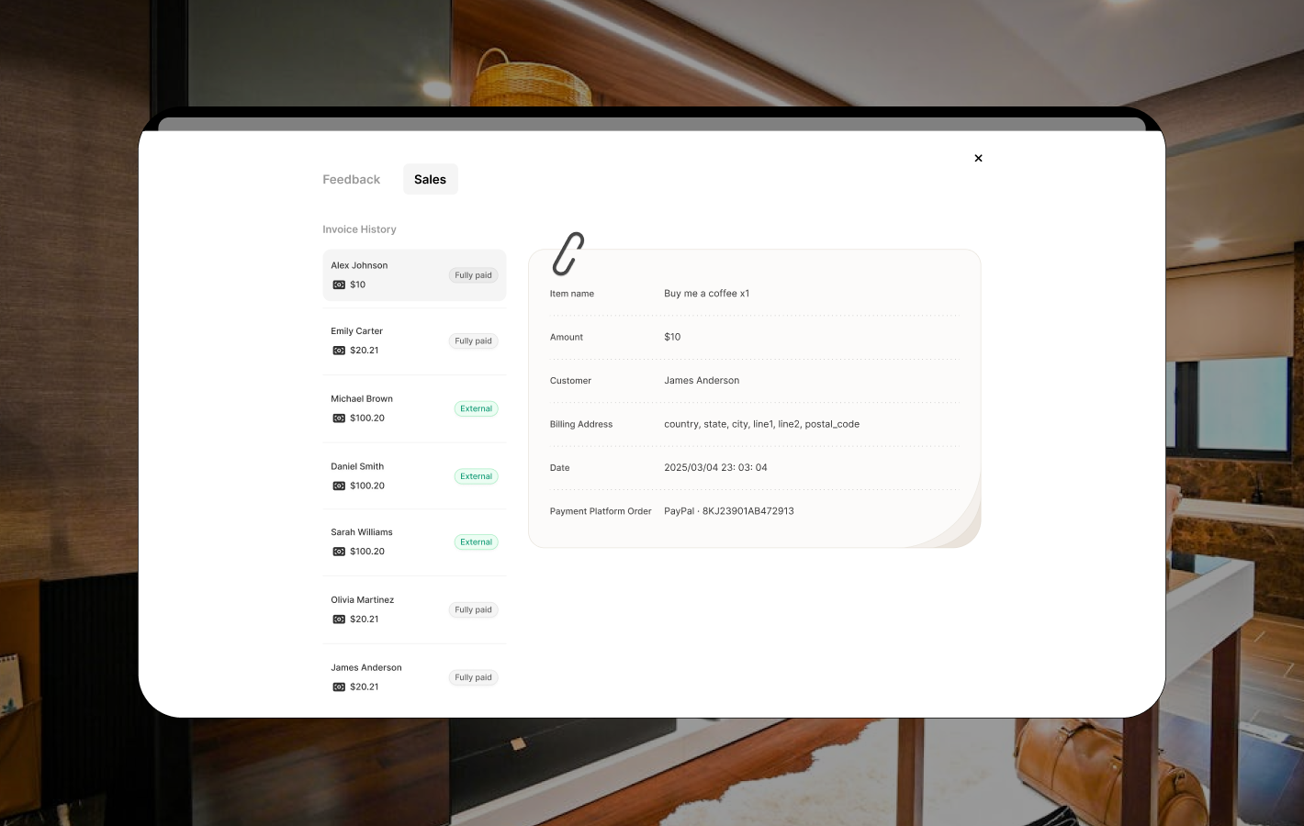The width and height of the screenshot is (1304, 826).
Task: Click the banknote icon on Sarah Williams' entry
Action: (339, 552)
